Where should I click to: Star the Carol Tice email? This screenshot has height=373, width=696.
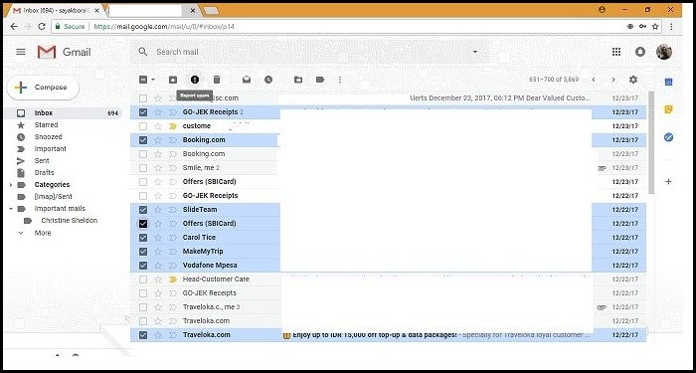pyautogui.click(x=158, y=238)
